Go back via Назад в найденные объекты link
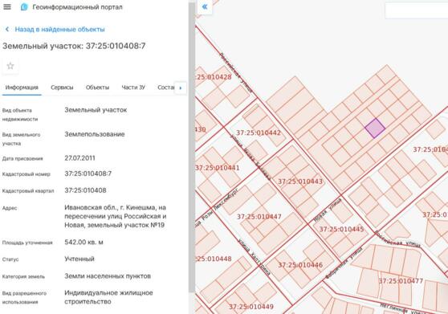Image resolution: width=448 pixels, height=314 pixels. click(x=59, y=29)
